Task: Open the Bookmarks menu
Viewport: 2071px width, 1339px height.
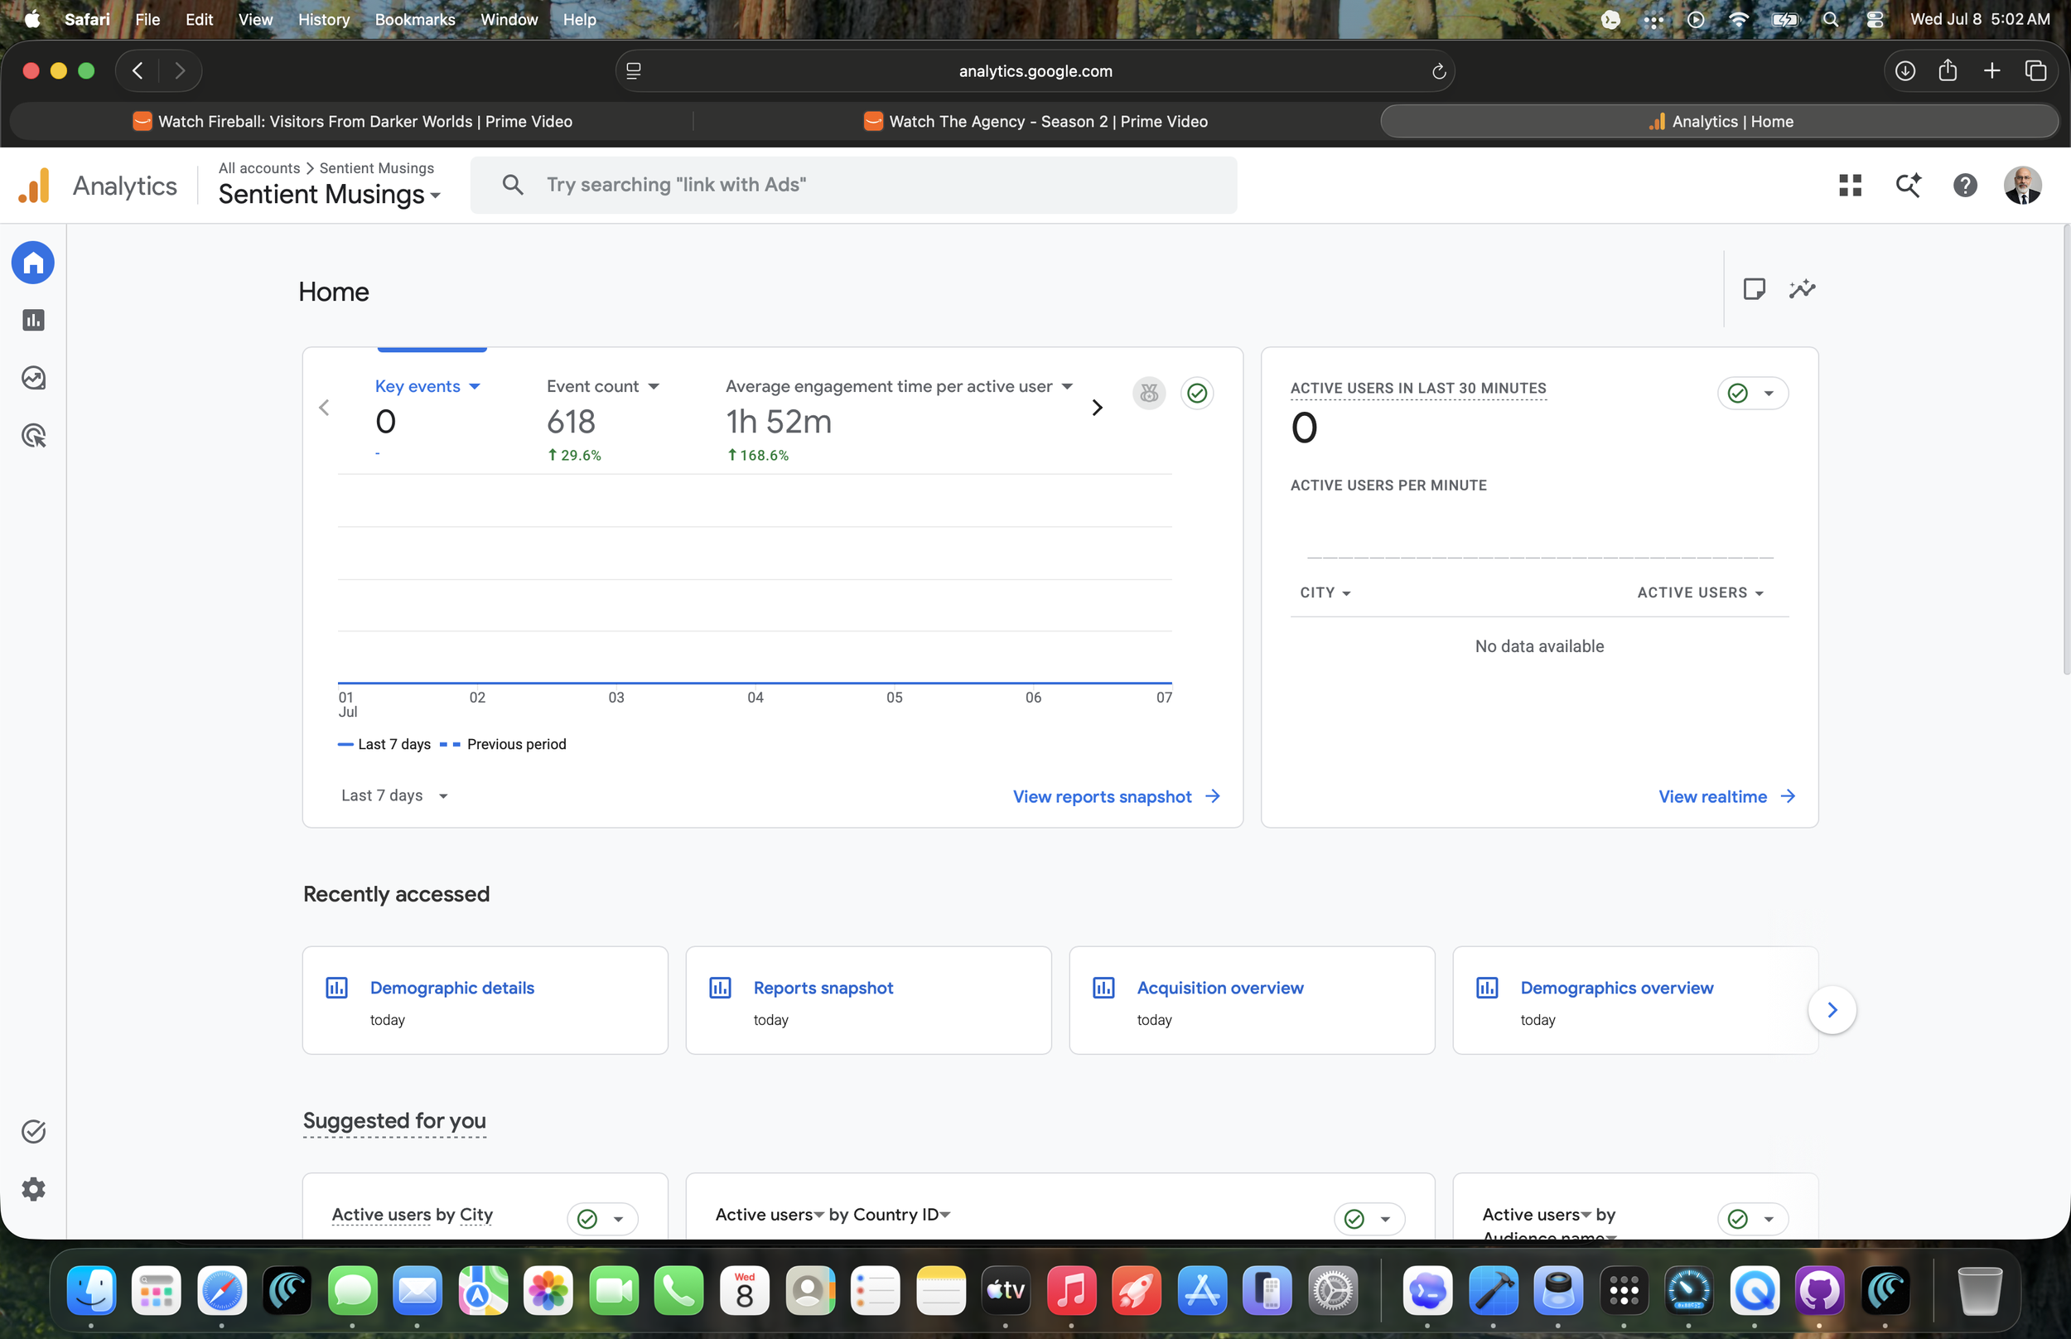Action: (414, 19)
